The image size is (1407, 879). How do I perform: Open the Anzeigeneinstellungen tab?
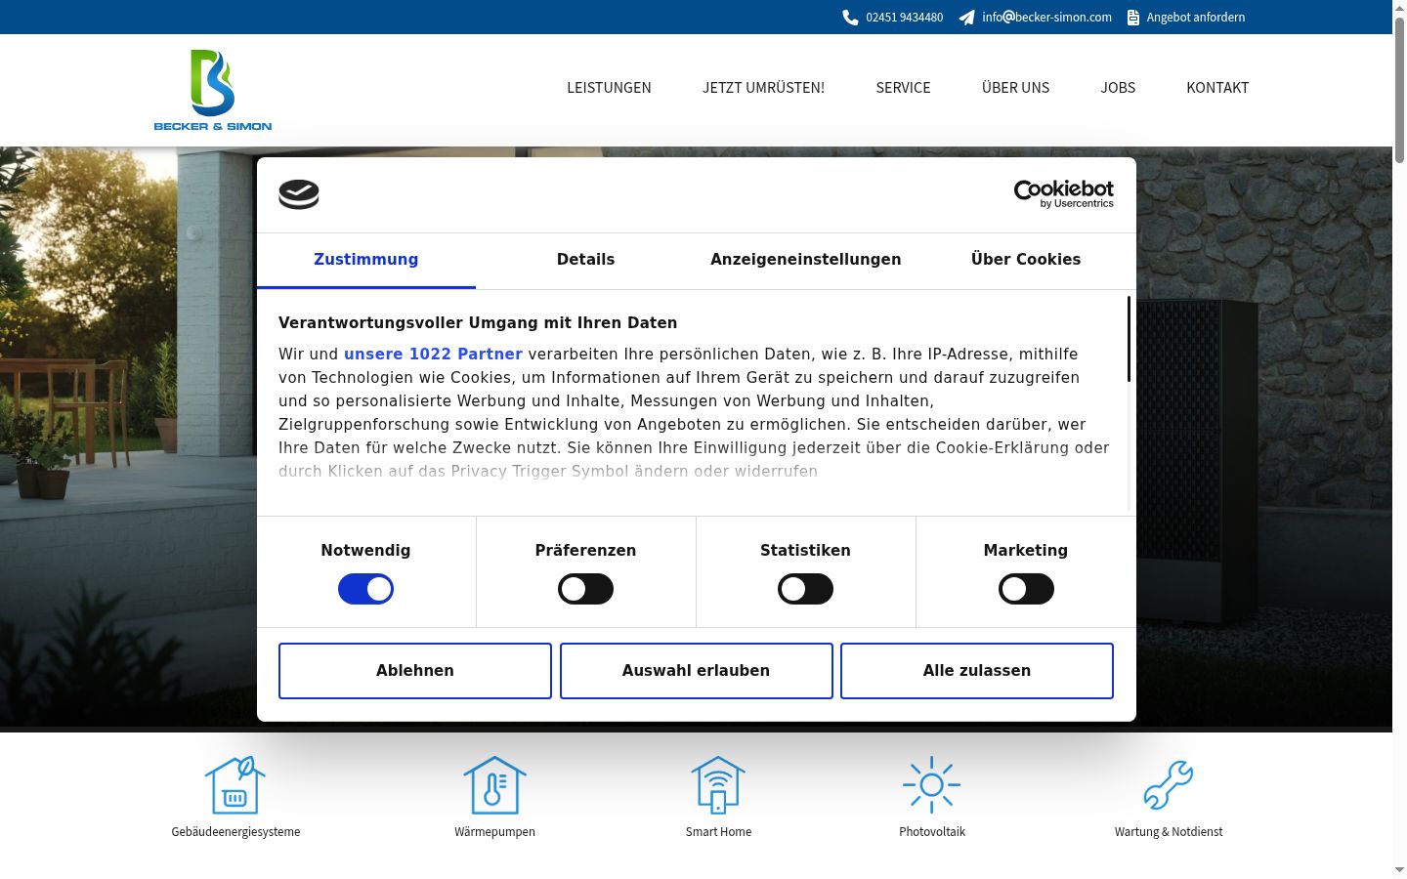click(806, 260)
